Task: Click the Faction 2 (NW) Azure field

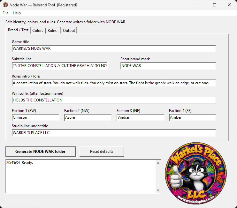Action: (88, 117)
